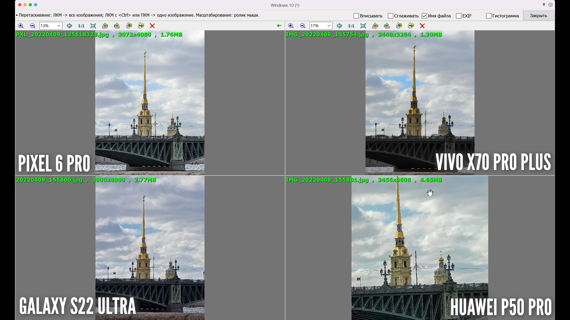Uncheck the Имя файла checkbox

tap(424, 16)
